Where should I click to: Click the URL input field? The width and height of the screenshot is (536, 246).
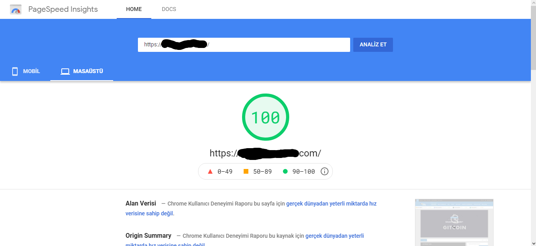244,45
